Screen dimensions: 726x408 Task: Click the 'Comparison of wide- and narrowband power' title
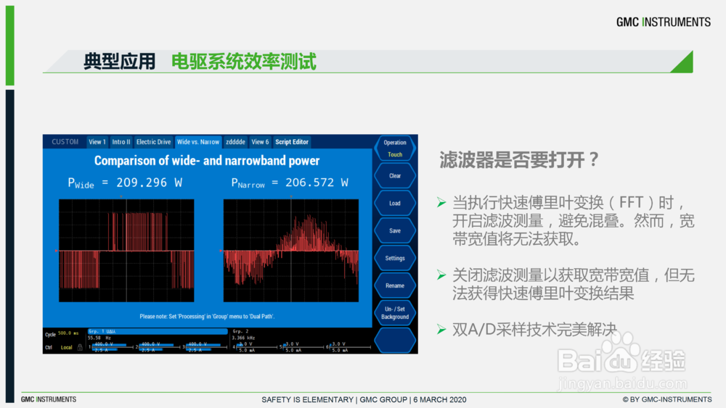coord(207,161)
